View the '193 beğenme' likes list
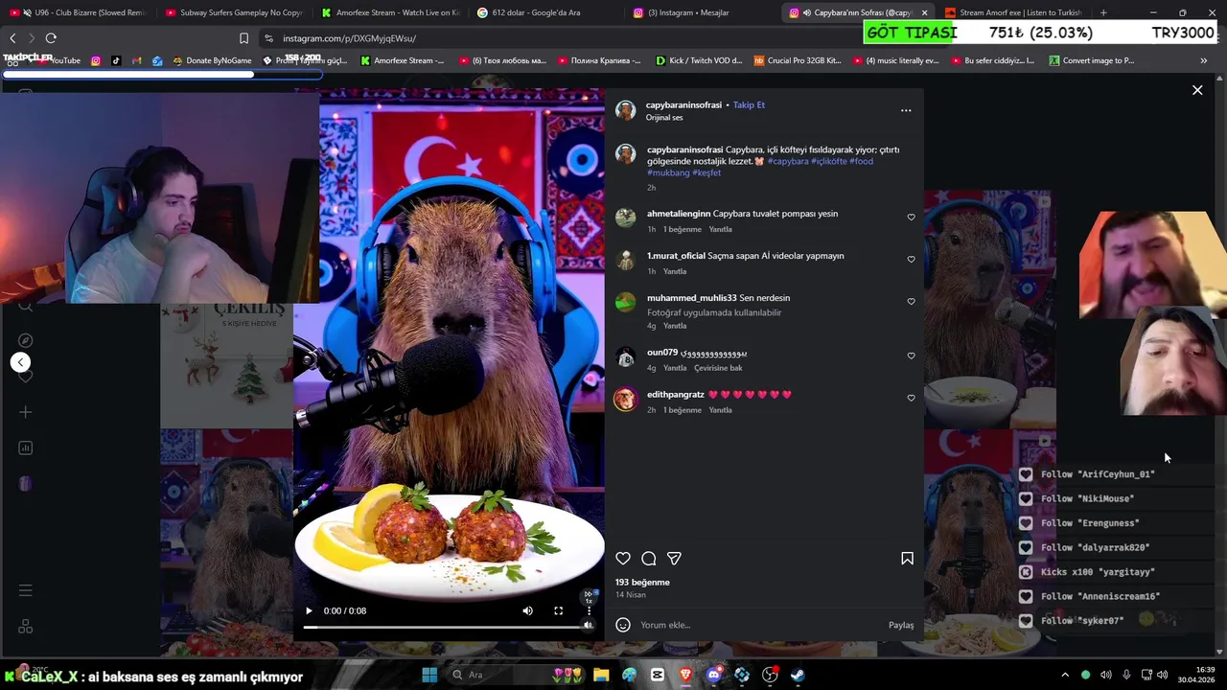 coord(642,583)
